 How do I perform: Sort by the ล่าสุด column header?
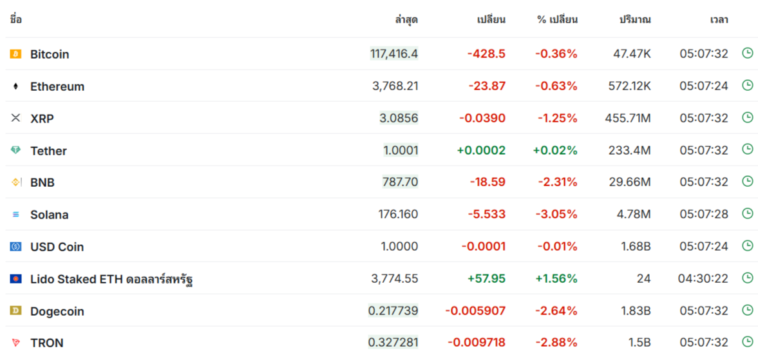(x=406, y=21)
